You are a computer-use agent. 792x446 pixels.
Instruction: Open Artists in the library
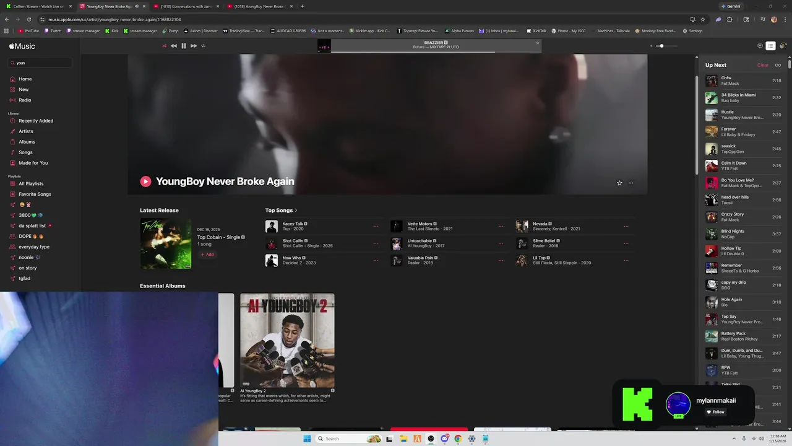pos(26,131)
